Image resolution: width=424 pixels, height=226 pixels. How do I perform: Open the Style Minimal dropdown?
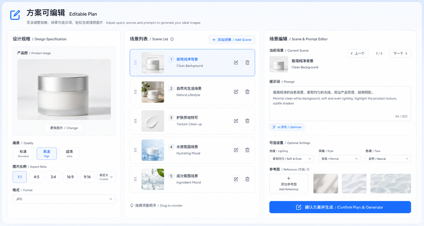(x=339, y=159)
